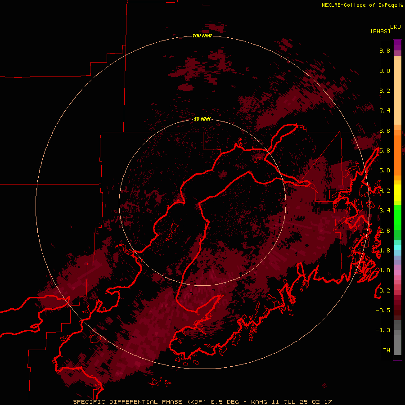
Task: Click the 100 NMI range ring label
Action: tap(202, 36)
